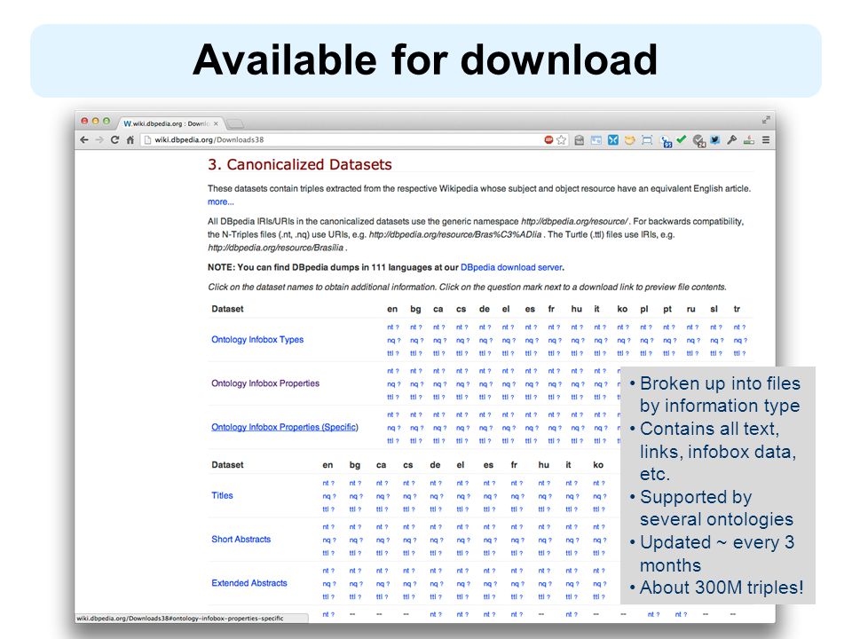852x639 pixels.
Task: Click the download tray extension icon
Action: click(749, 140)
